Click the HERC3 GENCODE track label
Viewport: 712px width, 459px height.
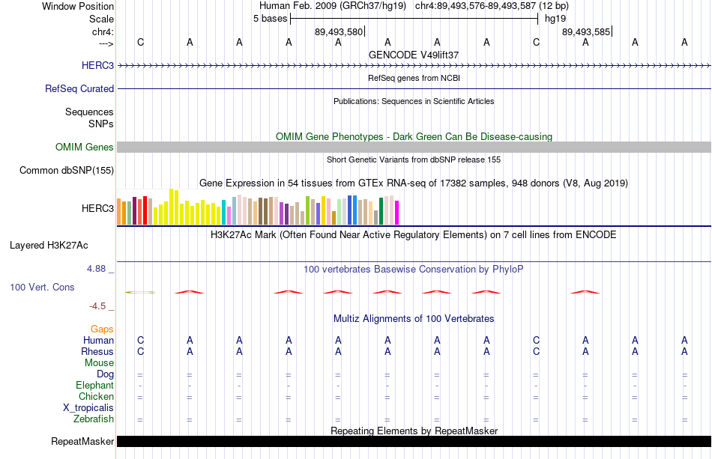click(97, 65)
